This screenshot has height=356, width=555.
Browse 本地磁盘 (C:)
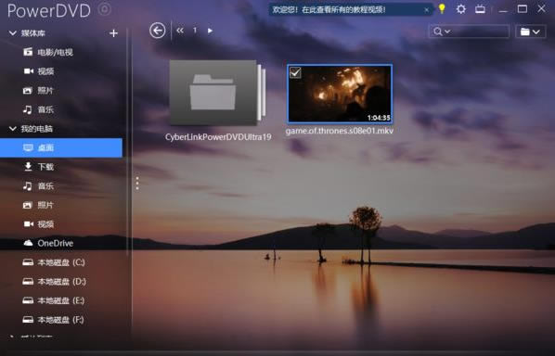click(54, 262)
